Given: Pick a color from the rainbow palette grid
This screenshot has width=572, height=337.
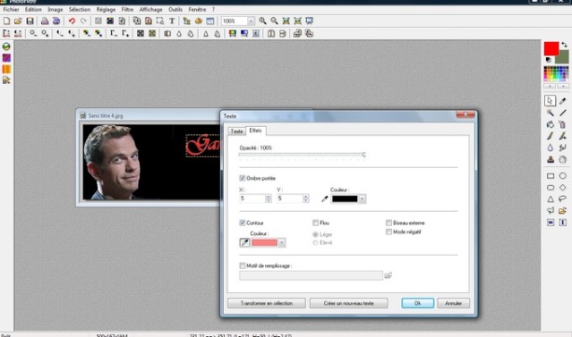Looking at the screenshot, I should (556, 74).
